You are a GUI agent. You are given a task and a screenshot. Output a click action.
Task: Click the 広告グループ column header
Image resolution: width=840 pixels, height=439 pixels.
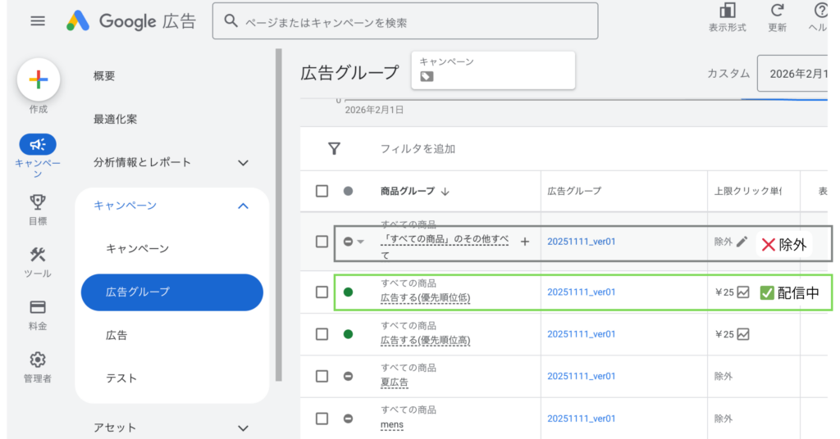(573, 191)
